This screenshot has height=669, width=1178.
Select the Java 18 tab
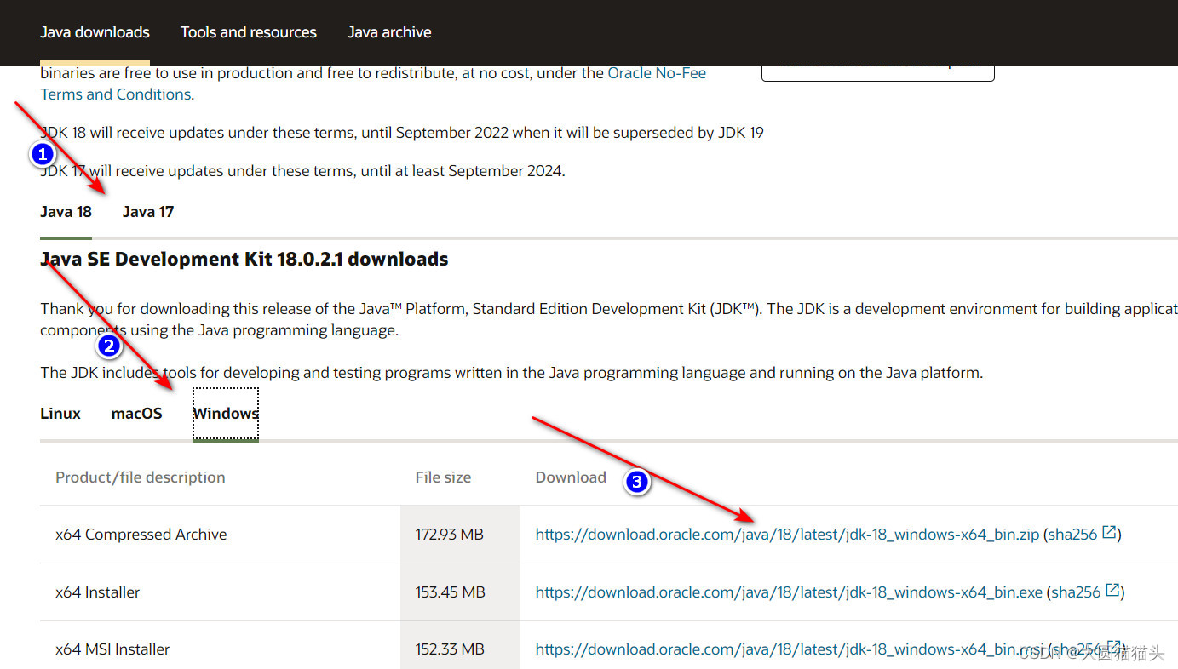click(66, 212)
